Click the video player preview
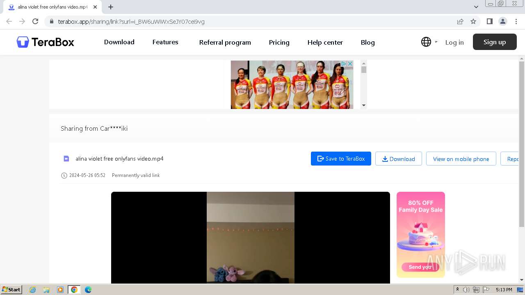The height and width of the screenshot is (295, 525). [x=250, y=238]
